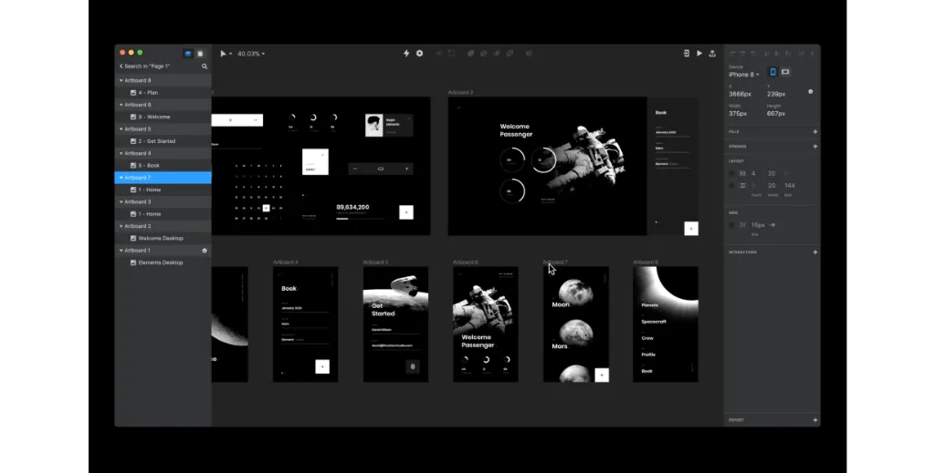Select the Artboard 2 label on canvas
The height and width of the screenshot is (473, 935).
click(460, 93)
